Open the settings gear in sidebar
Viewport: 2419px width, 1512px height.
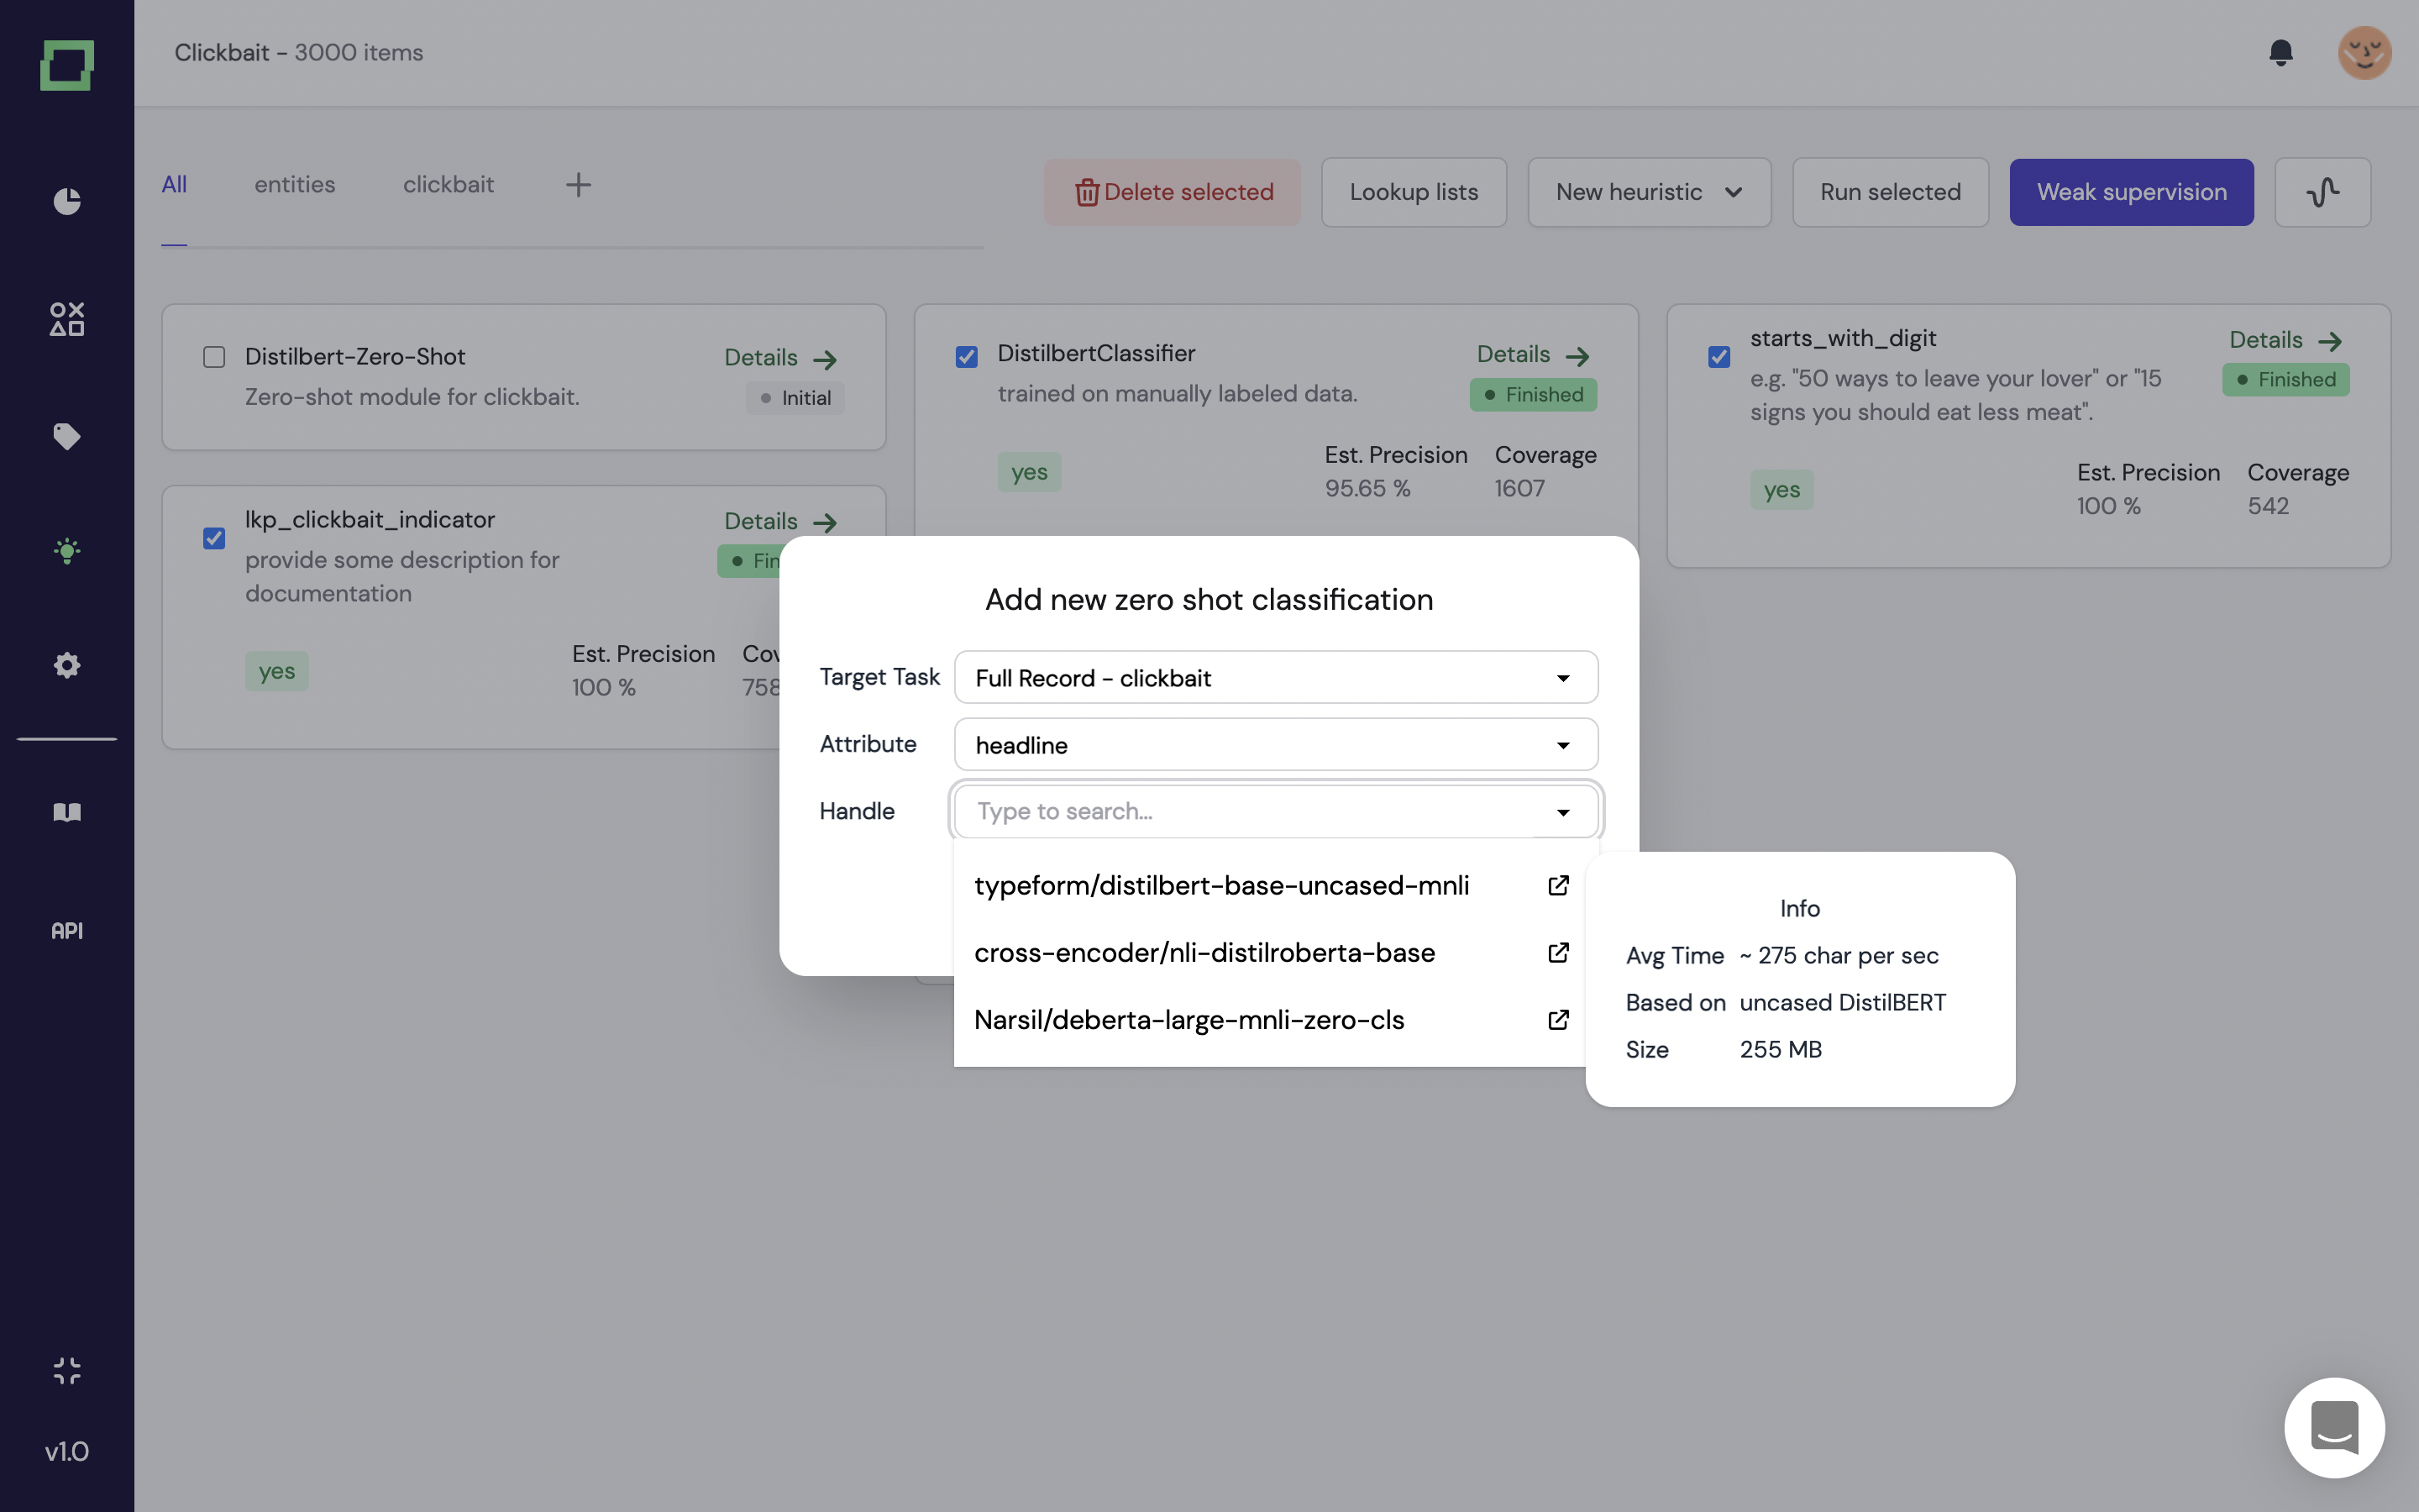click(x=67, y=665)
